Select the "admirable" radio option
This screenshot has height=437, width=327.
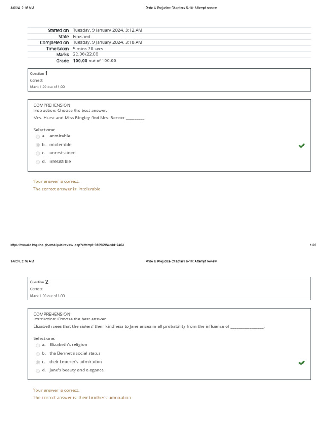(38, 137)
